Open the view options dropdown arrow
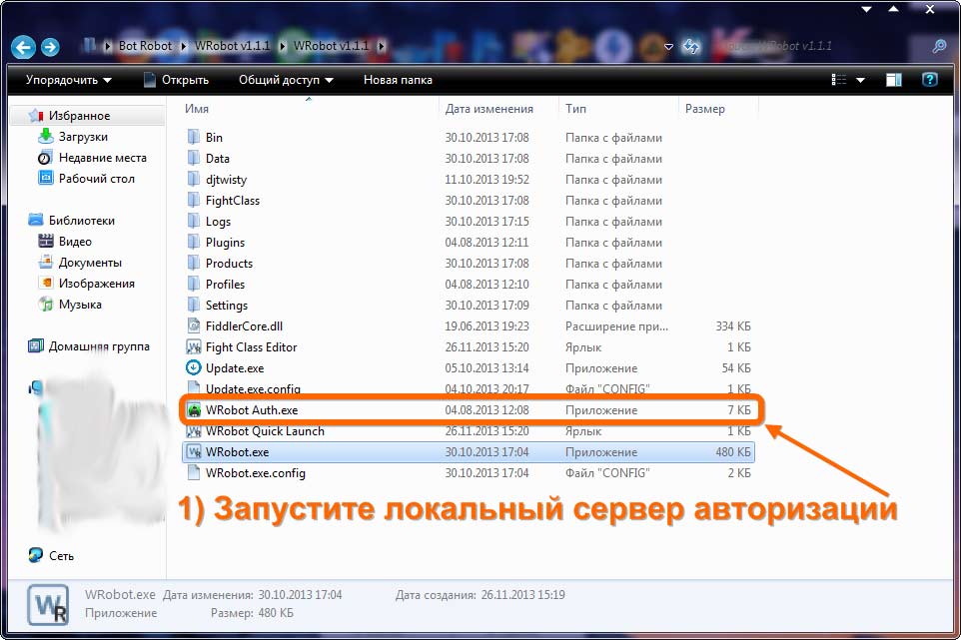Viewport: 961px width, 640px height. 860,80
